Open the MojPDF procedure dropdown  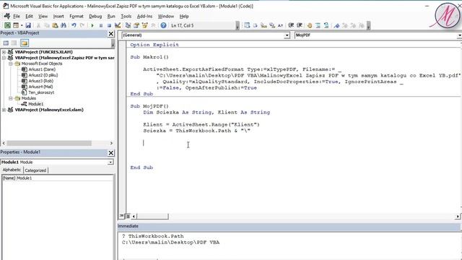click(459, 35)
